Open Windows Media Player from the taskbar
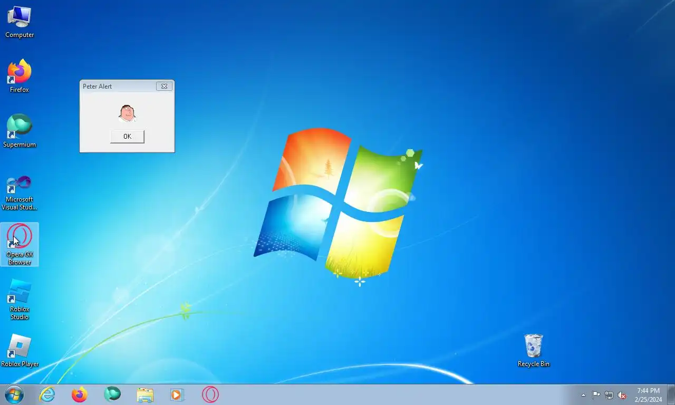This screenshot has width=675, height=405. [x=177, y=394]
